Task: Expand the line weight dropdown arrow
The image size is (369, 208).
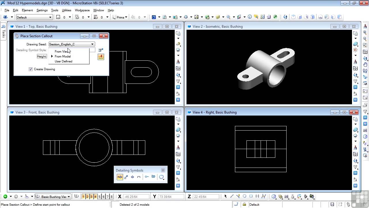Action: (107, 17)
